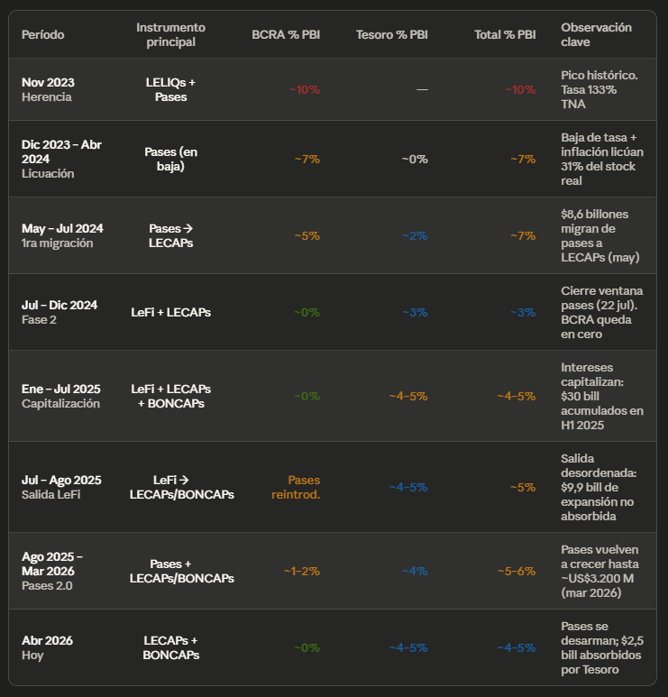Click the Dic 2023 – Abr 2024 period cell
Screen dimensions: 668x697
(61, 159)
